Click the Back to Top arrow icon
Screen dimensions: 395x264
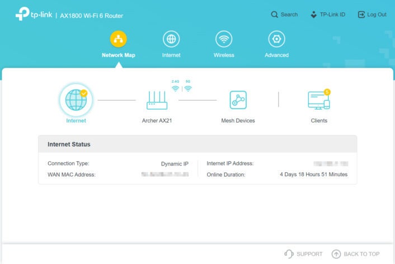tap(336, 254)
